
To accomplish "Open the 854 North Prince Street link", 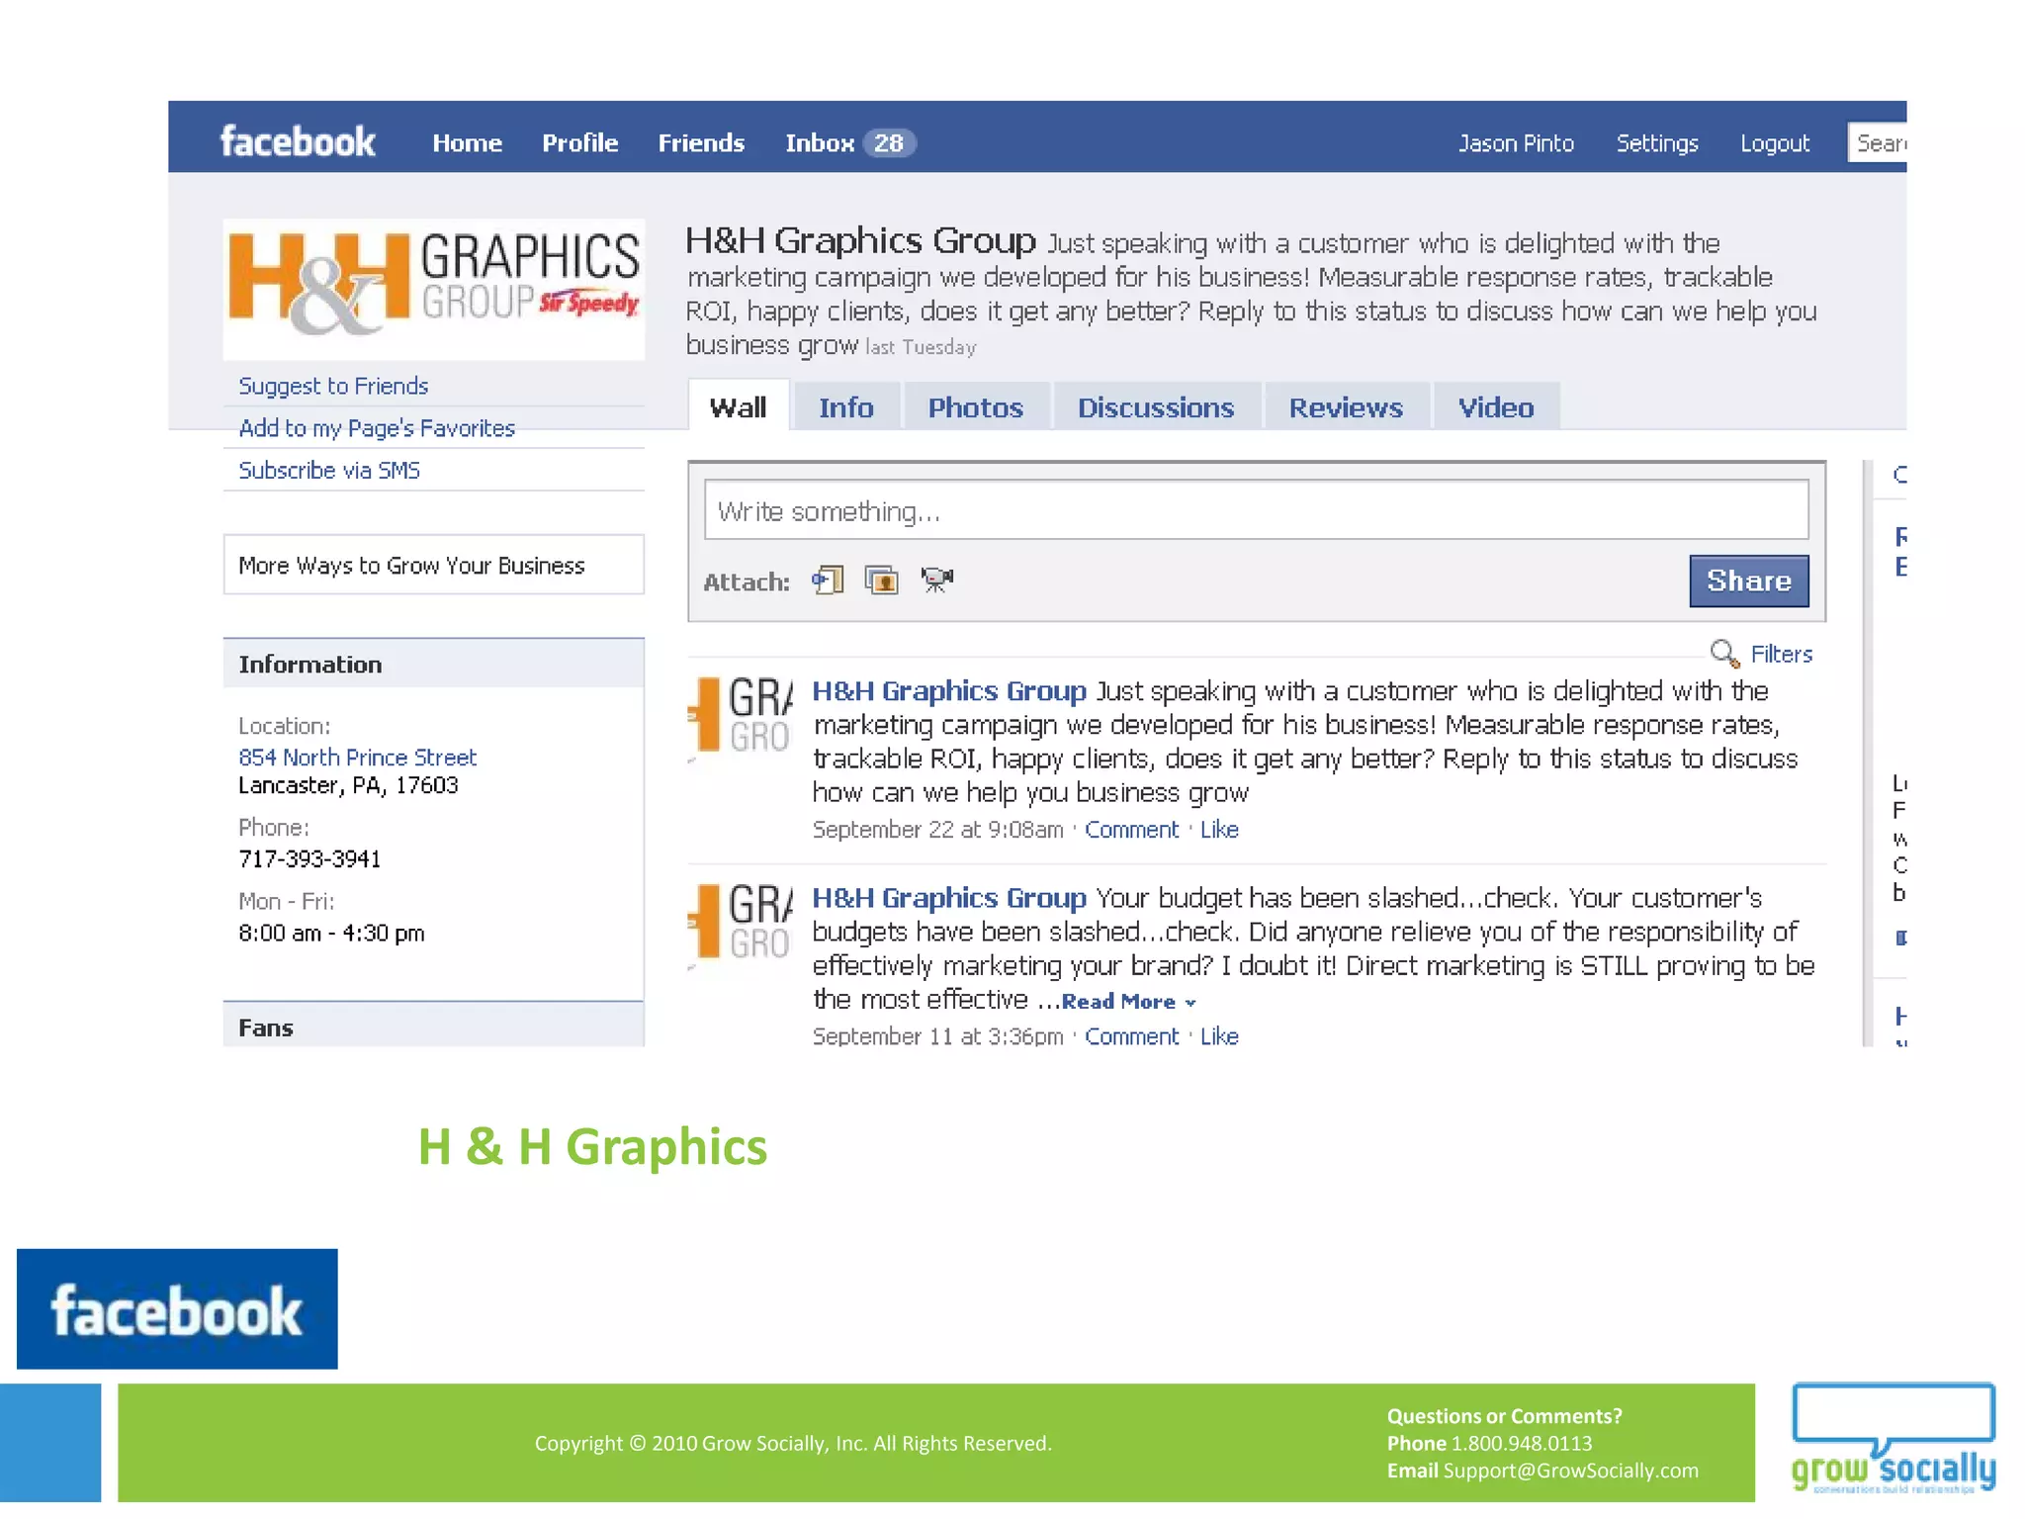I will pos(357,758).
